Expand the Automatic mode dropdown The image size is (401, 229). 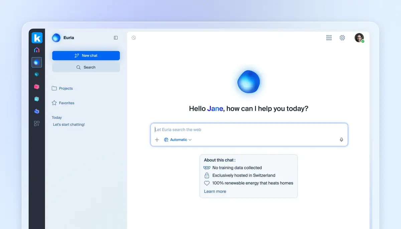(x=178, y=140)
